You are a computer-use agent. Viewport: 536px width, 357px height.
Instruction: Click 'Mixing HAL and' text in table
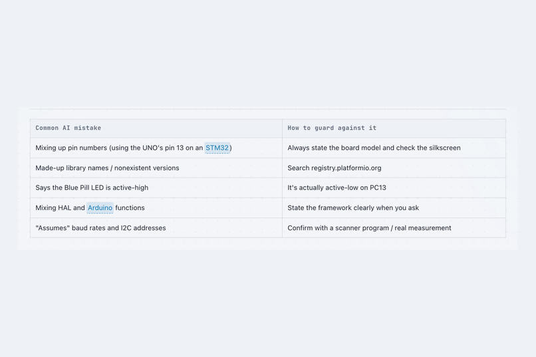[60, 207]
